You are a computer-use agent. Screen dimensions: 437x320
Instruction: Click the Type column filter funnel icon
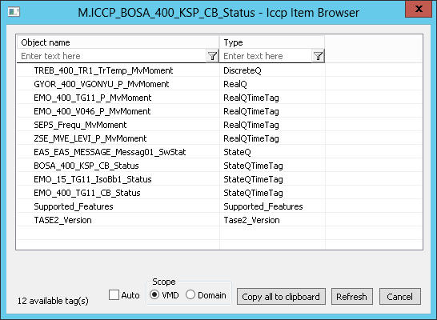(318, 56)
